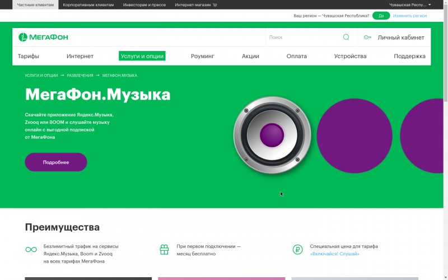
Task: Confirm region with Да button
Action: (381, 16)
